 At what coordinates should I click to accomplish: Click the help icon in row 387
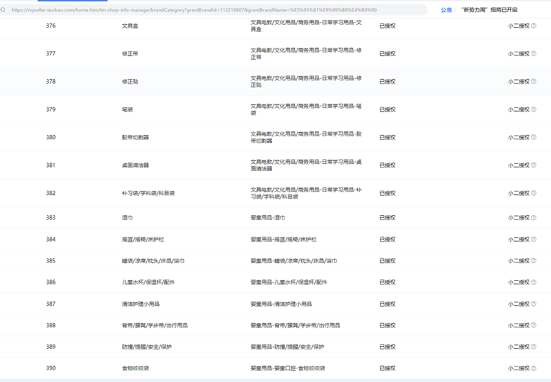[533, 304]
